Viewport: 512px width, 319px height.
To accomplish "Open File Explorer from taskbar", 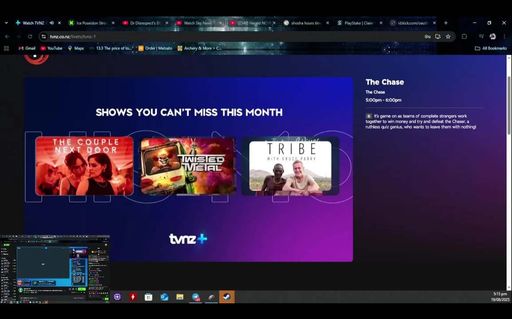I will pos(180,297).
